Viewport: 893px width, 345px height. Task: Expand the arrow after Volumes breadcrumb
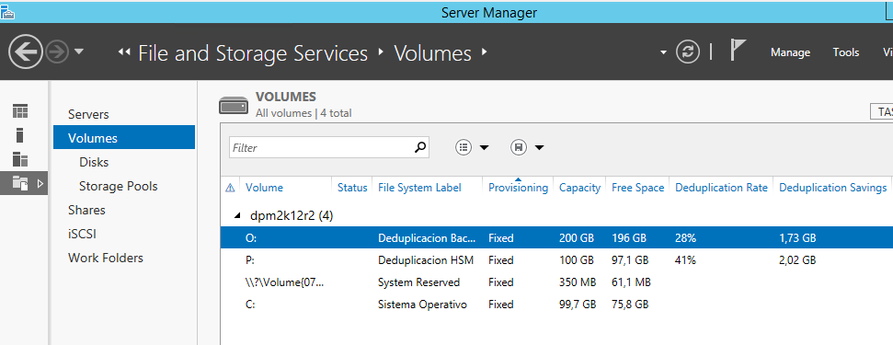click(x=484, y=52)
